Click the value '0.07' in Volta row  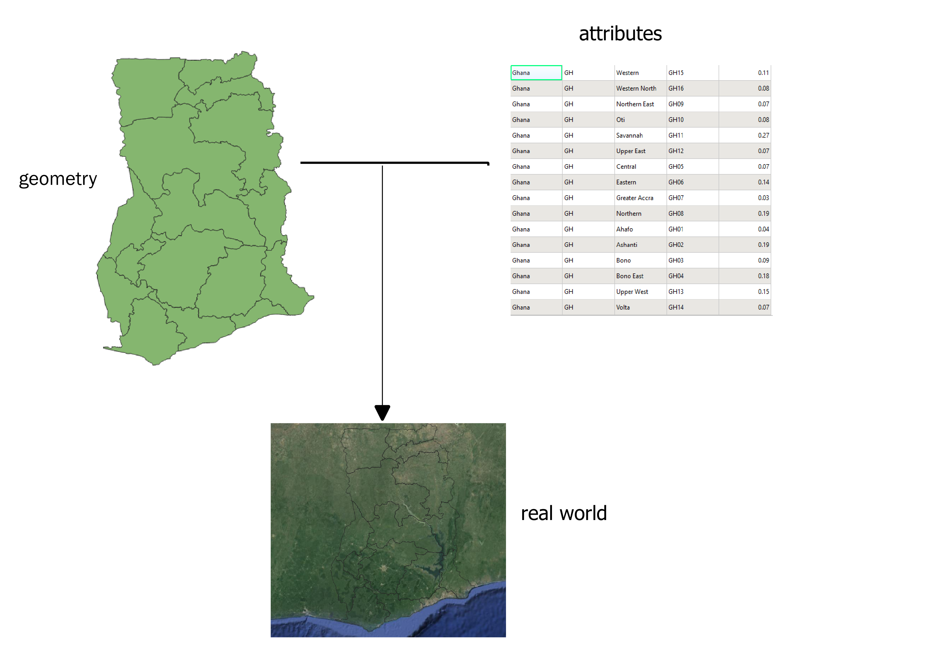tap(745, 307)
